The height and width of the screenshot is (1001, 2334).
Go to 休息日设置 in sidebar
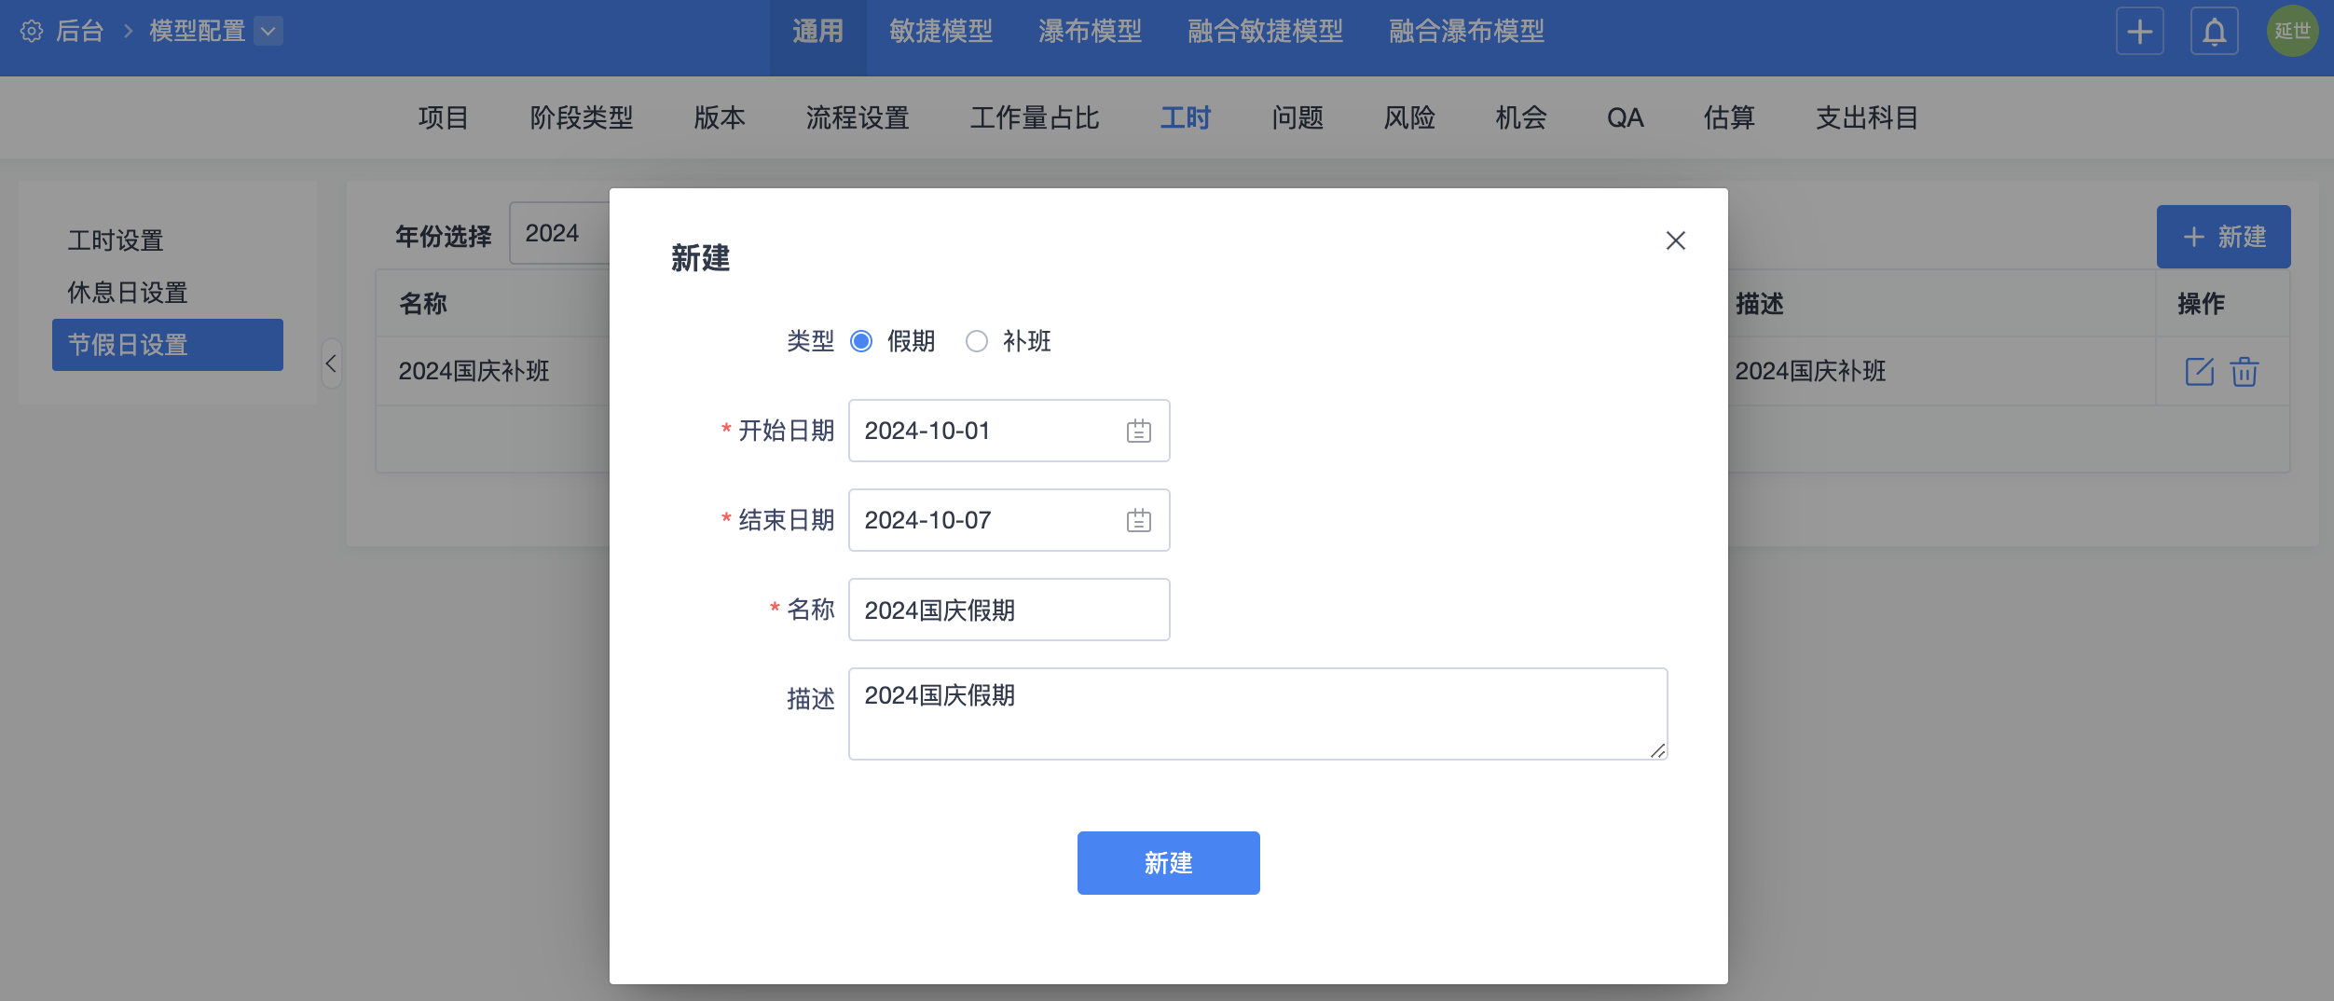128,293
